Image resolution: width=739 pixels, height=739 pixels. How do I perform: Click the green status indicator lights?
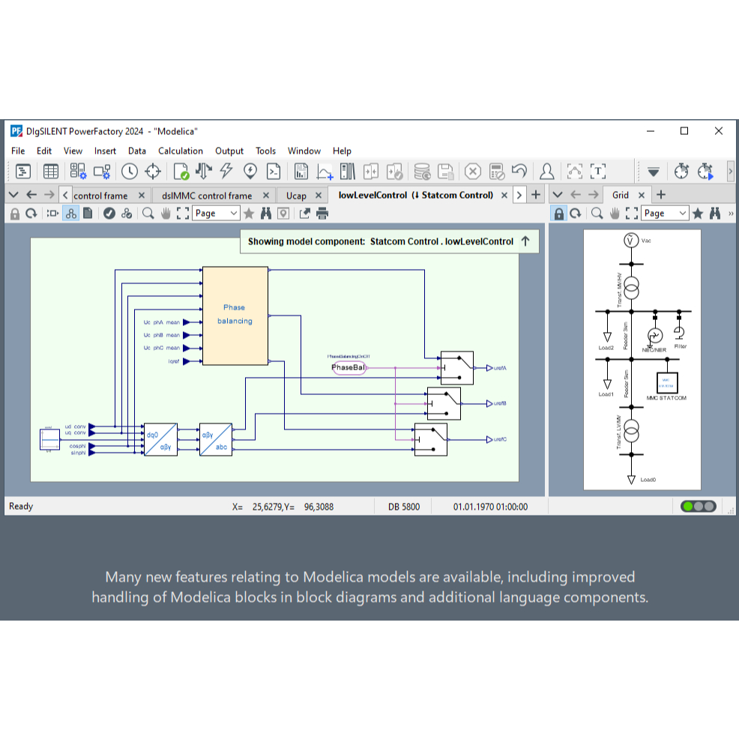point(699,506)
